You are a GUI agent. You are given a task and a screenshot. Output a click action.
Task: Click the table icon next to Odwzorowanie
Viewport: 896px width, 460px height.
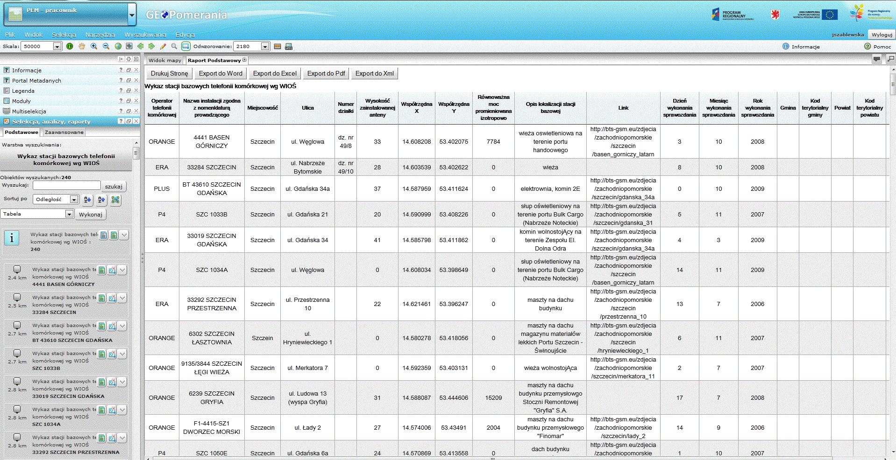point(277,46)
